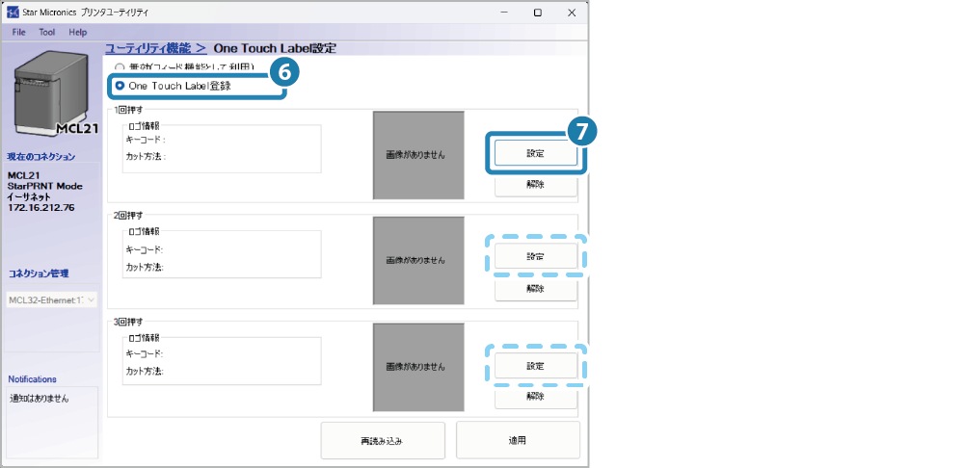
Task: Click キーコード label in 1回押す section
Action: (146, 140)
